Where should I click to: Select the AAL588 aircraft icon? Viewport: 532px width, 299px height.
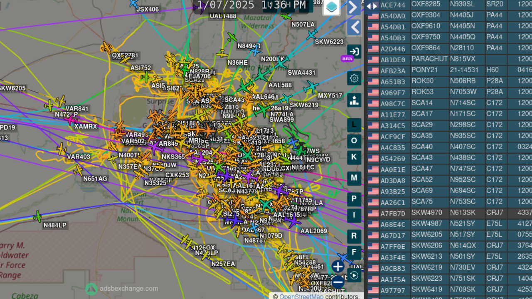tap(262, 76)
